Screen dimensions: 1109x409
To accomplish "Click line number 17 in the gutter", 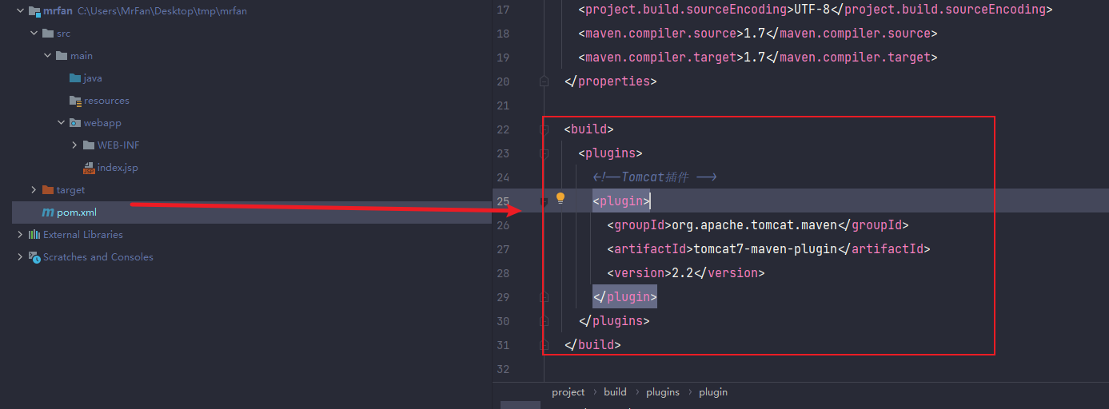I will point(502,10).
